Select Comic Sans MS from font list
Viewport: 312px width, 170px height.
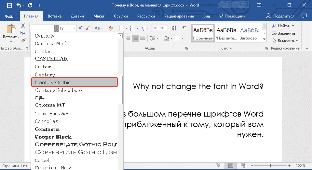tap(52, 114)
